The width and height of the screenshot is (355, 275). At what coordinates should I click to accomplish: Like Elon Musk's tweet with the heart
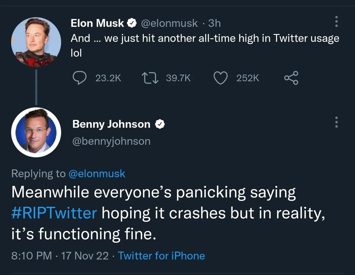220,78
